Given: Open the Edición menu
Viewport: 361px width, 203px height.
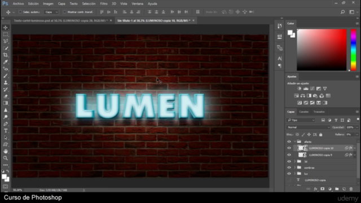Looking at the screenshot, I should click(x=33, y=4).
